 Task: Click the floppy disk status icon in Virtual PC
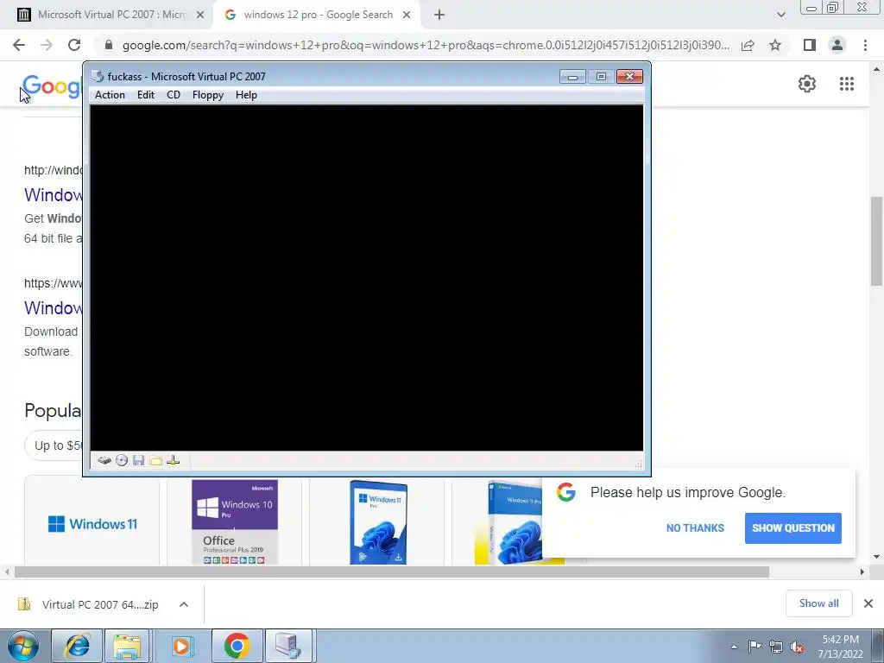point(139,461)
